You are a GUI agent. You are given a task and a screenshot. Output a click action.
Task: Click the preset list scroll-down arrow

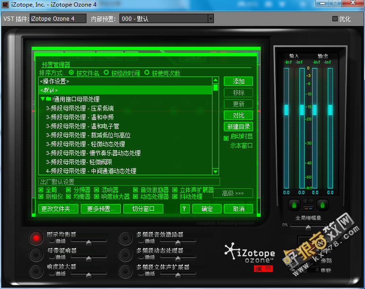(216, 171)
